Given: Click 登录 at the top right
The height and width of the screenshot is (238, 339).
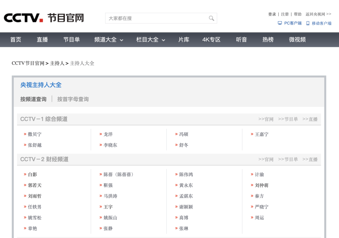Looking at the screenshot, I should 272,14.
